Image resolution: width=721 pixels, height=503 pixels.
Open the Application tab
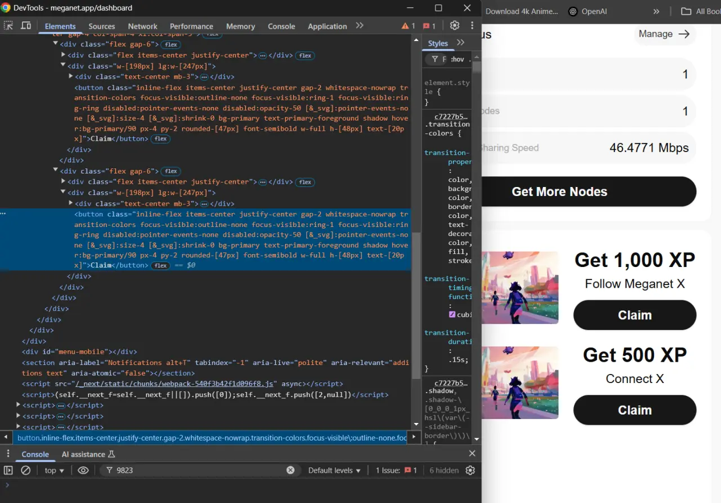pos(327,26)
